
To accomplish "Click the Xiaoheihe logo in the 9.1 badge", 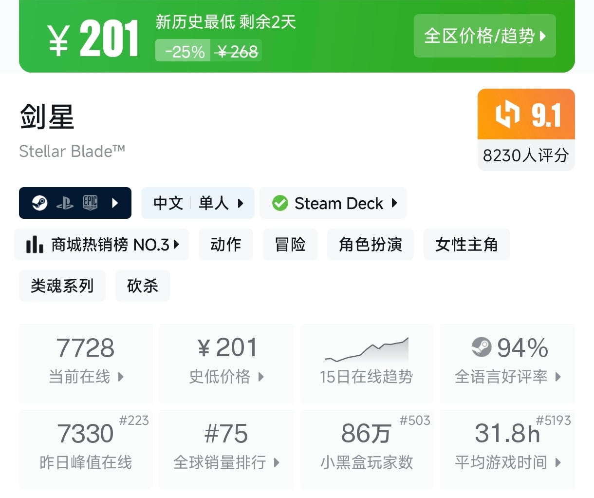I will tap(507, 115).
